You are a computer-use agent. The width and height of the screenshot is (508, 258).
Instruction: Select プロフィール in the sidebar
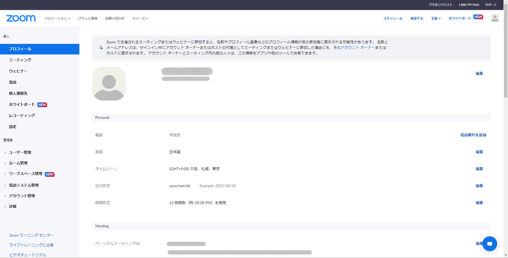39,49
